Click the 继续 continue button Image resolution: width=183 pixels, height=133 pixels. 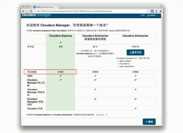click(x=149, y=122)
